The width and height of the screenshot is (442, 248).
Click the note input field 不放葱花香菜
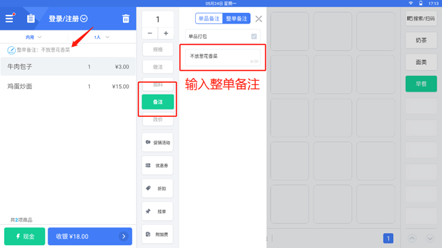click(222, 58)
